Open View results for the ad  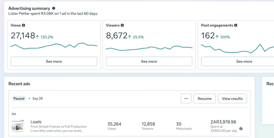point(232,99)
